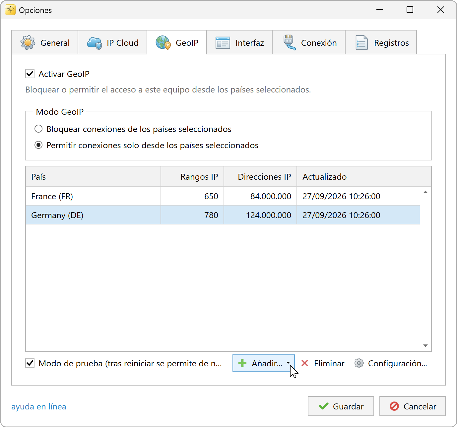Click the IP Cloud shield-cloud icon

[x=94, y=43]
